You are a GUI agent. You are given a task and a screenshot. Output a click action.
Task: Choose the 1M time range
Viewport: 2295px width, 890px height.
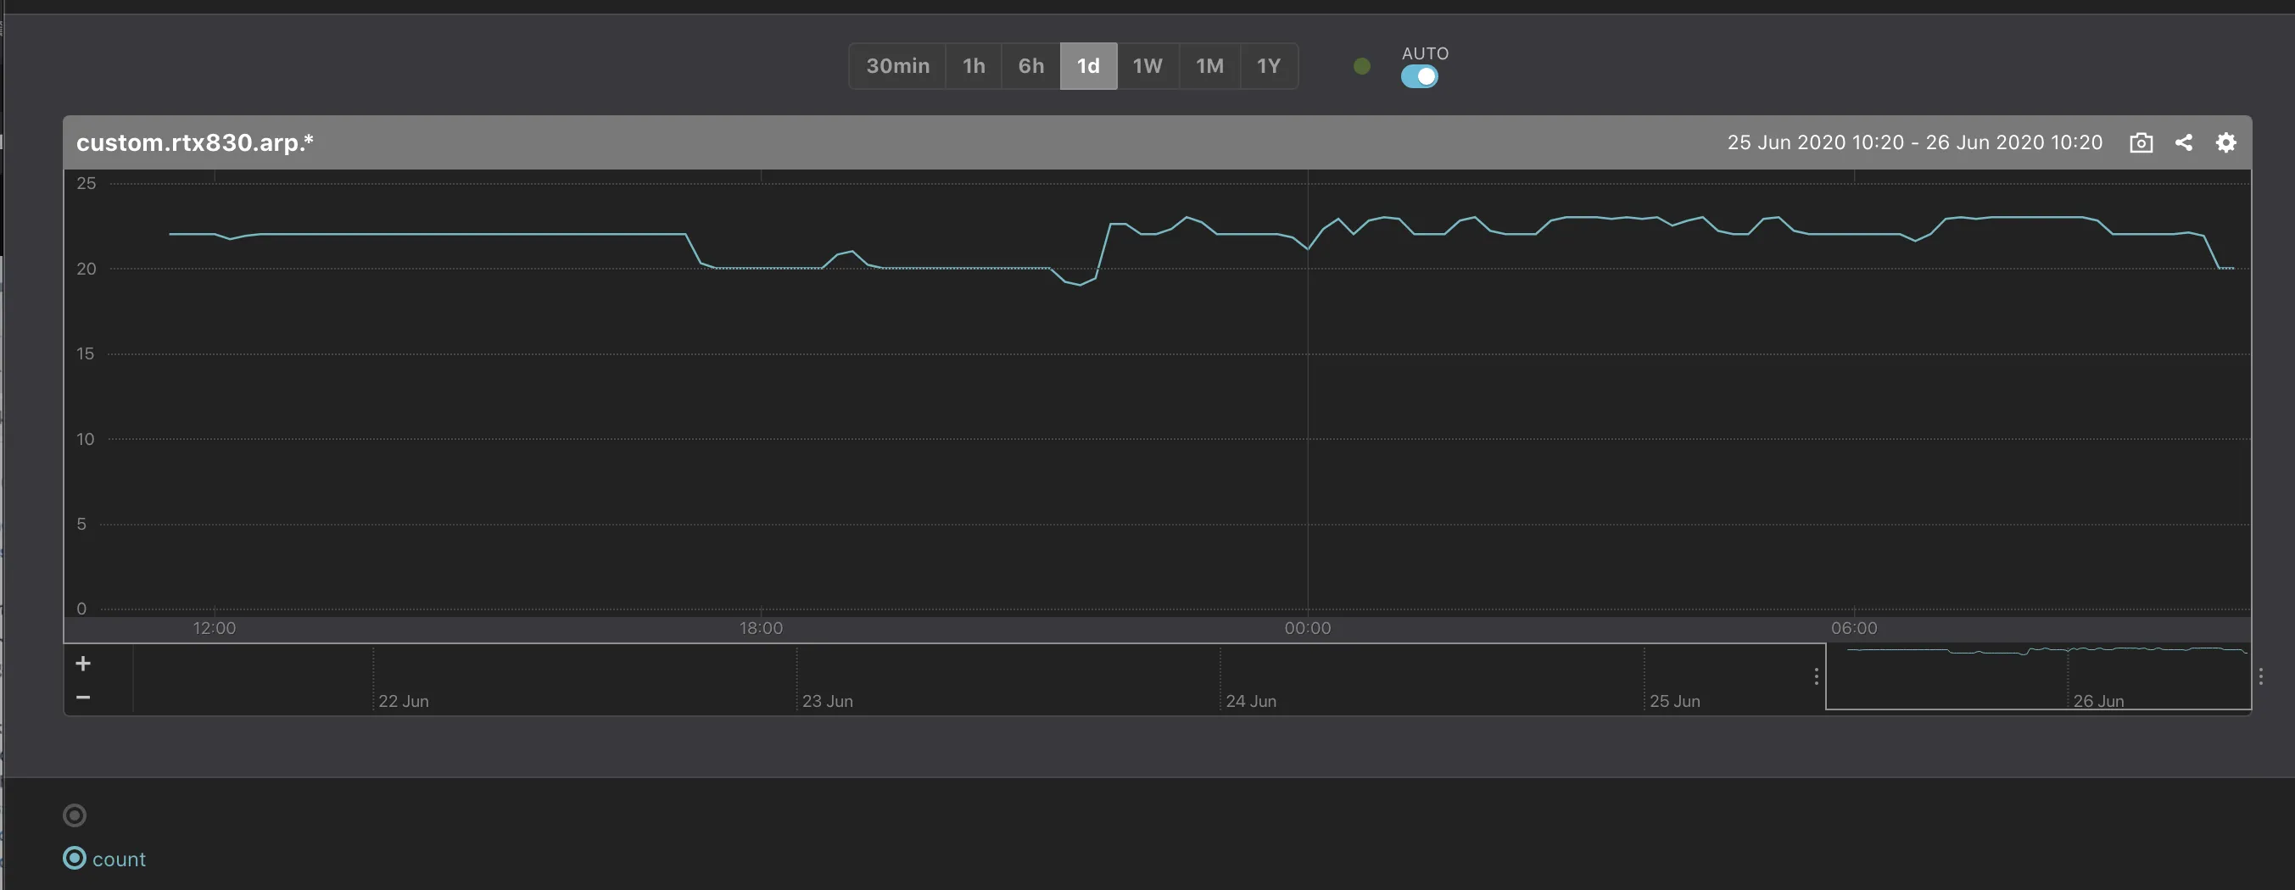pyautogui.click(x=1209, y=66)
